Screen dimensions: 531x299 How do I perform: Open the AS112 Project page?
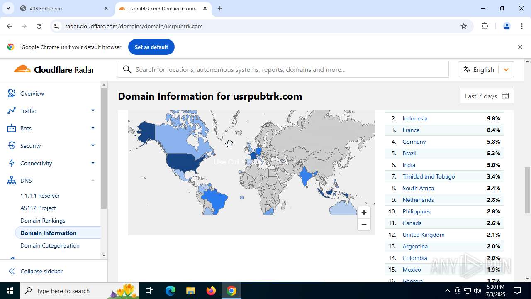(38, 208)
